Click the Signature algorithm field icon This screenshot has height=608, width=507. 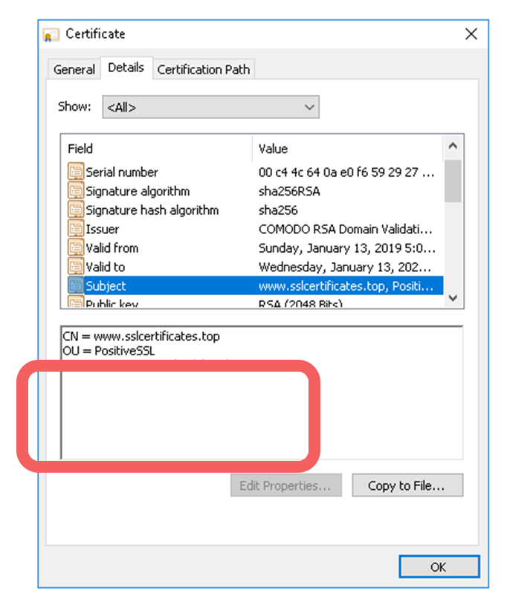click(76, 191)
